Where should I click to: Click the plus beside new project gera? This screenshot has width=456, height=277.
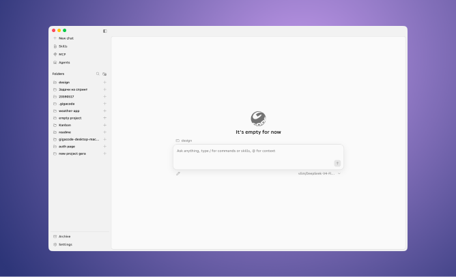pyautogui.click(x=104, y=154)
